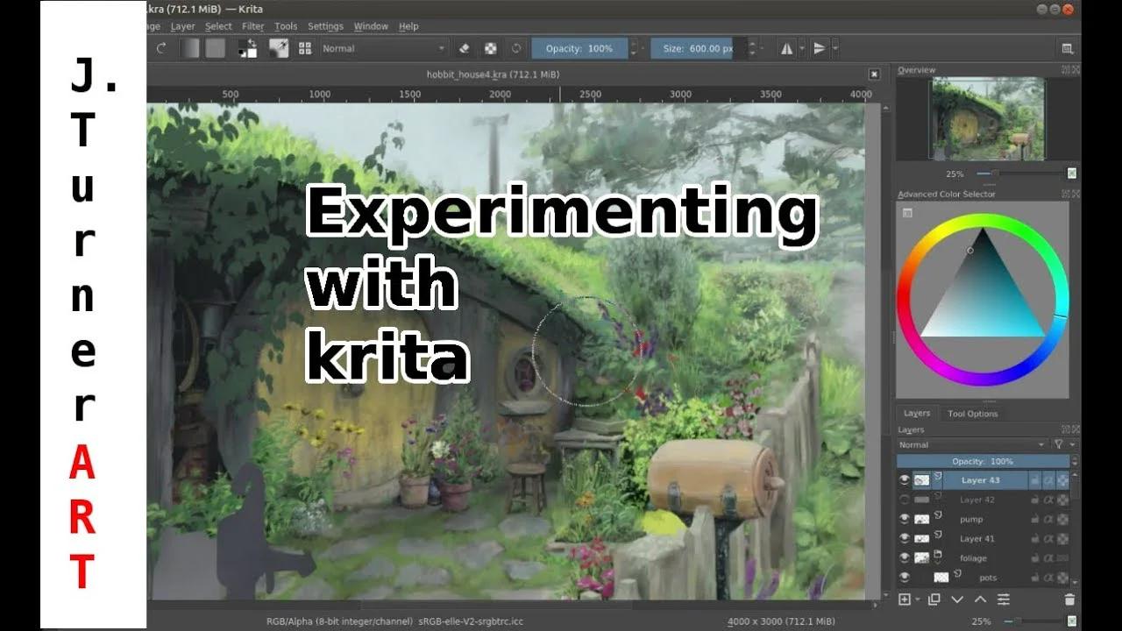
Task: Swap foreground and background colors
Action: (252, 41)
